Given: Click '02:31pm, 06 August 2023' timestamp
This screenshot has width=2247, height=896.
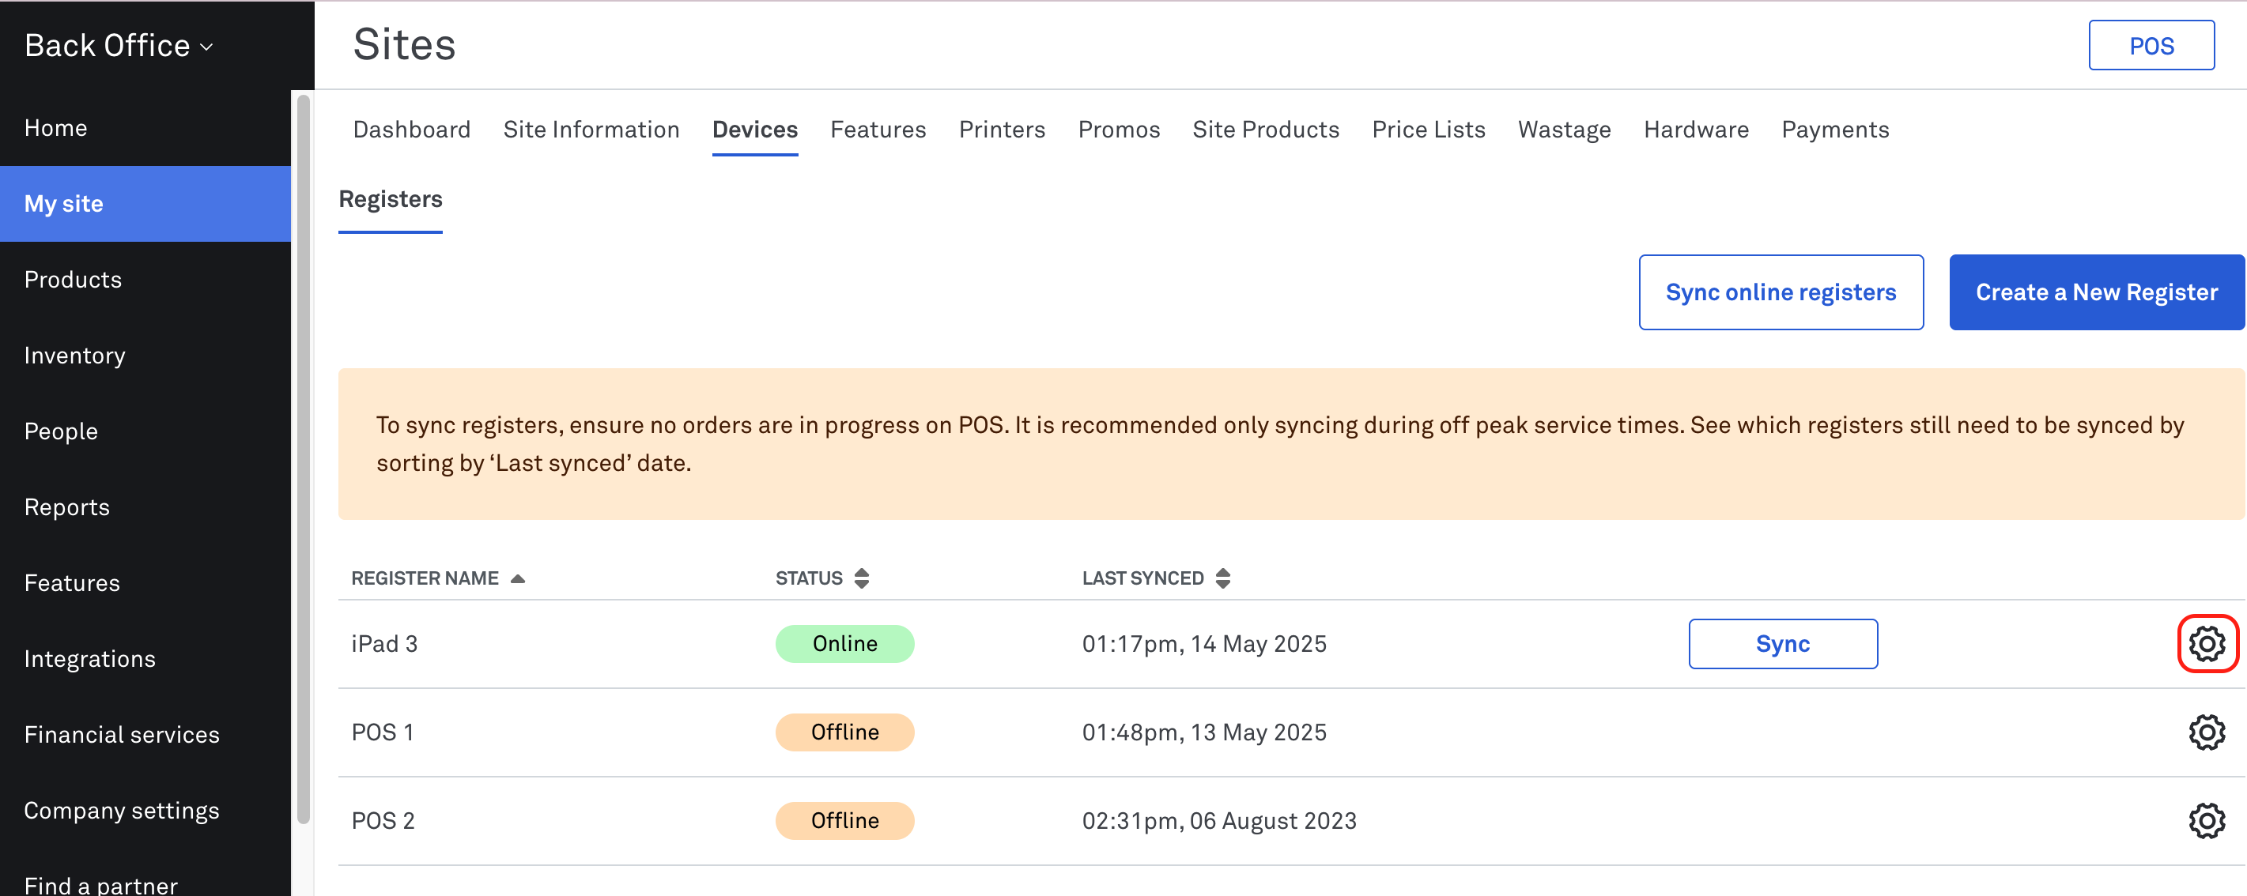Looking at the screenshot, I should pos(1218,821).
